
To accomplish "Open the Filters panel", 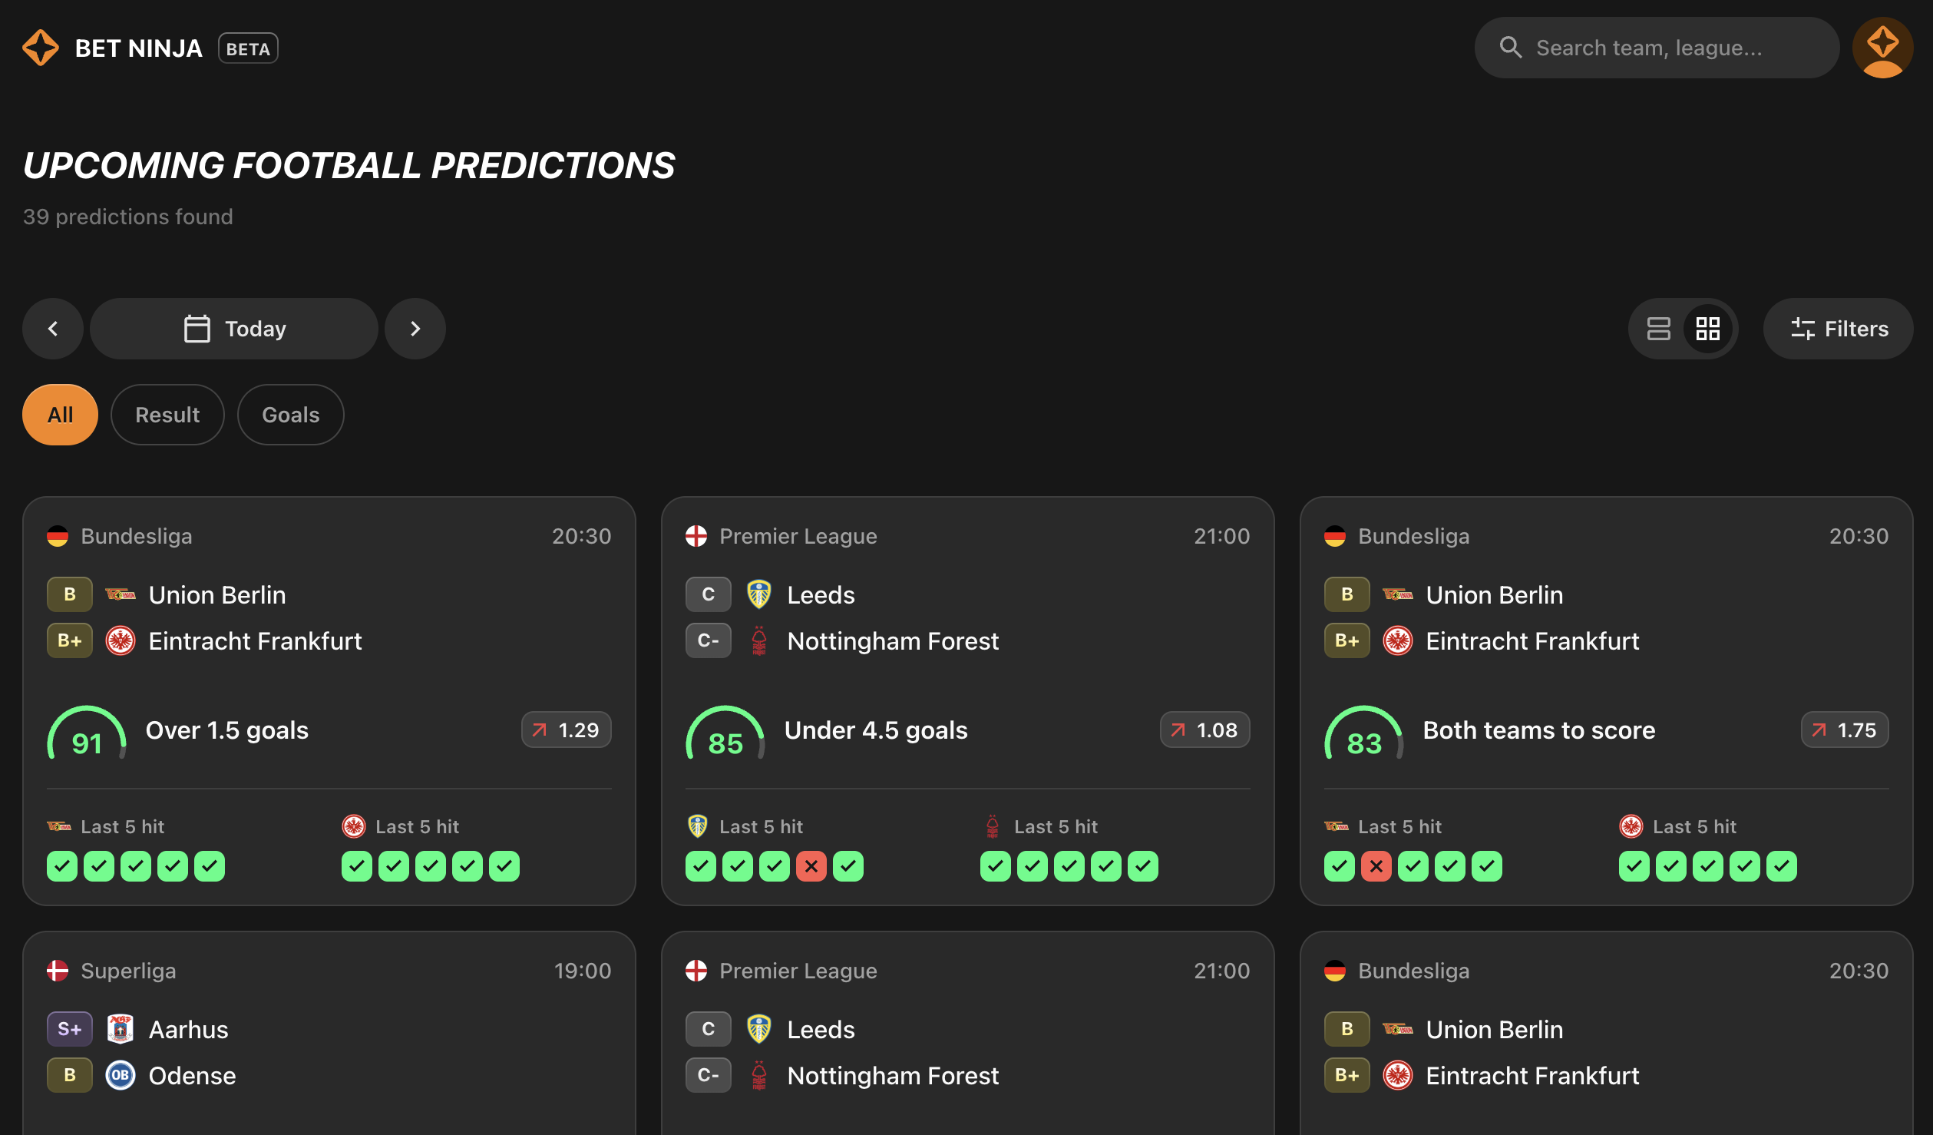I will (x=1838, y=328).
